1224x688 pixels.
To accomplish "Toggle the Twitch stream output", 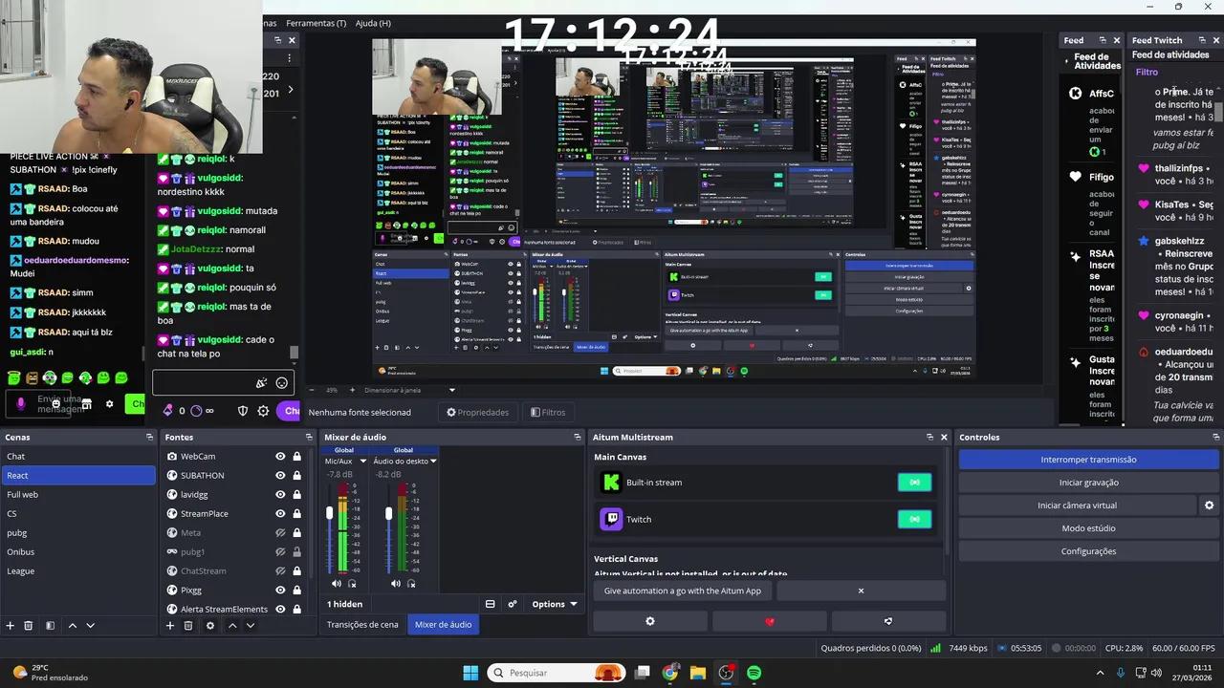I will point(914,519).
